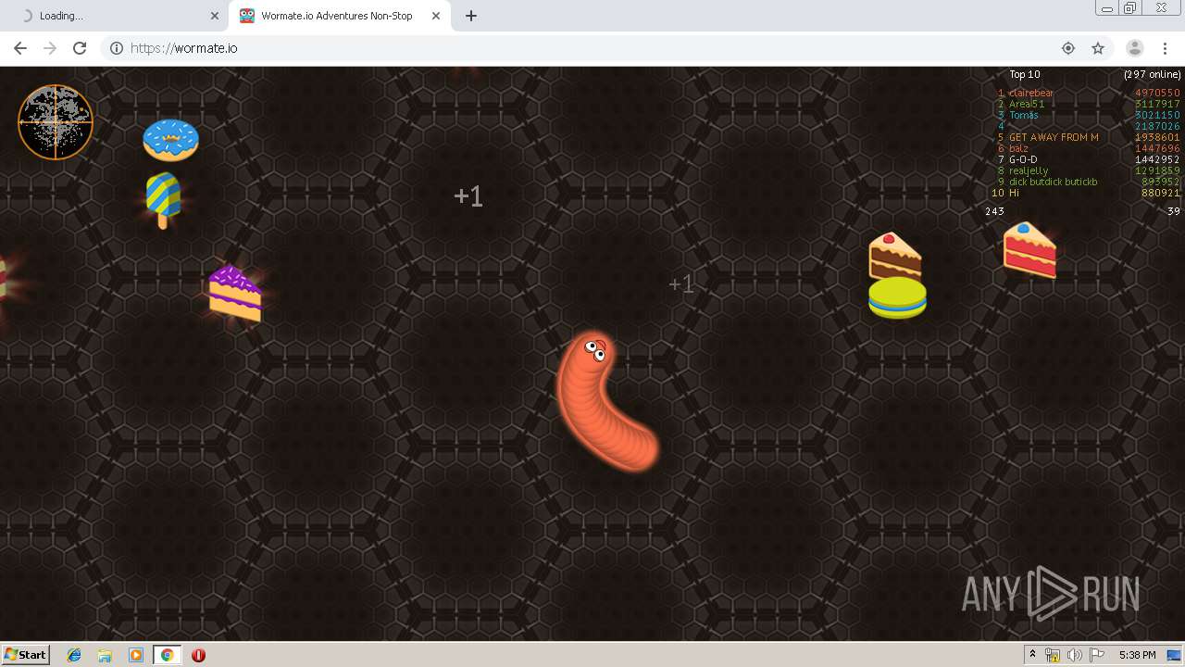
Task: Minimize the Chrome window
Action: click(1106, 8)
